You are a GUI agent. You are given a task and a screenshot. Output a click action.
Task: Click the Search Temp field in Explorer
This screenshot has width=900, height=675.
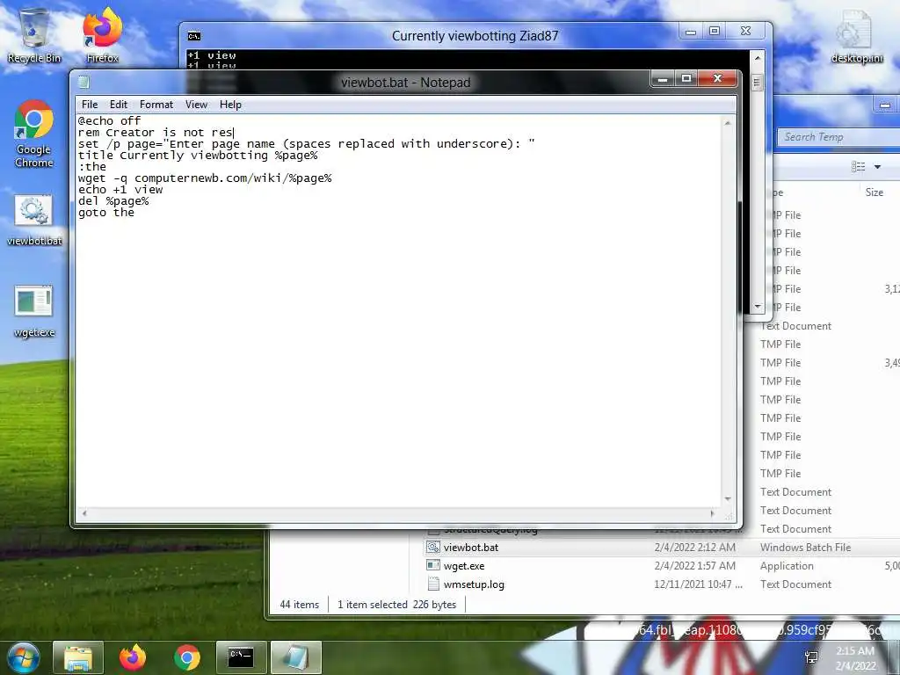coord(838,136)
